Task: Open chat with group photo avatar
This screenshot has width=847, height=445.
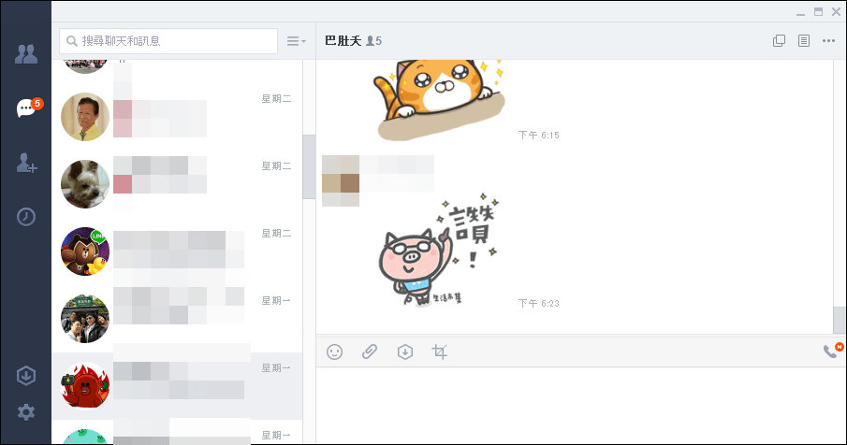Action: click(85, 319)
